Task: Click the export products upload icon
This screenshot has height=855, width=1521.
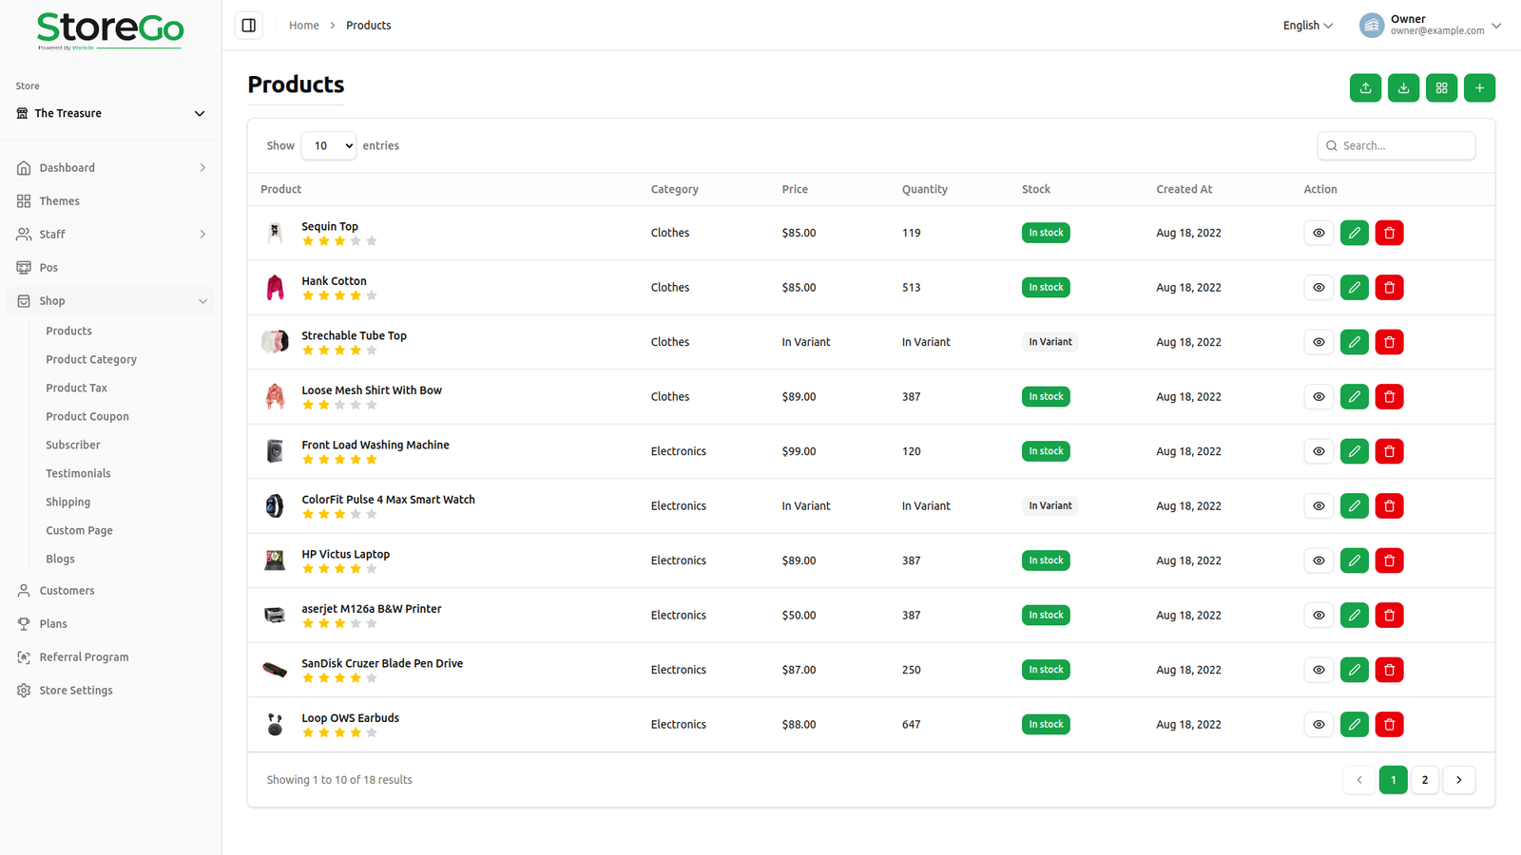Action: (x=1365, y=88)
